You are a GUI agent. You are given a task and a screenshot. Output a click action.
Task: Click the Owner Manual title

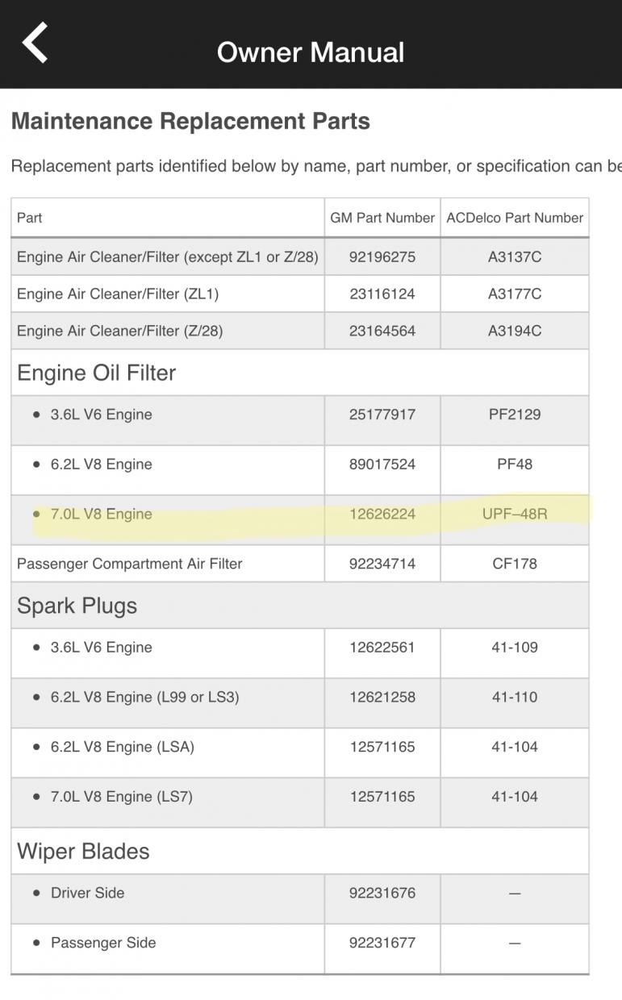(311, 52)
